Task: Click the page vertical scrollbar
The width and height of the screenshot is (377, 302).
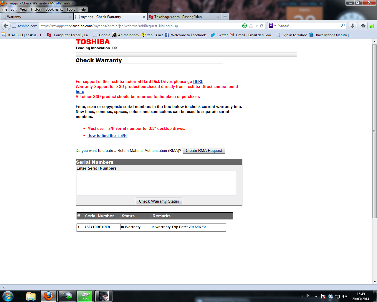Action: (374, 131)
